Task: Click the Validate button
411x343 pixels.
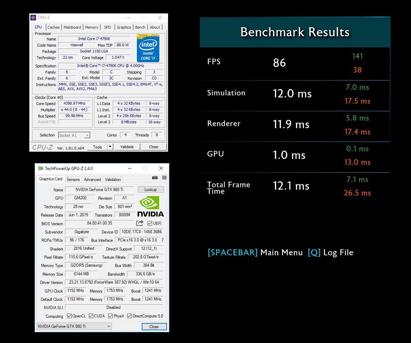Action: tap(127, 147)
